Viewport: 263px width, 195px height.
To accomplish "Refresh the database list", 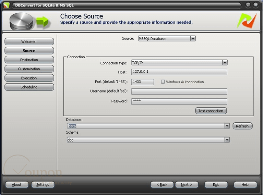I will [x=242, y=126].
